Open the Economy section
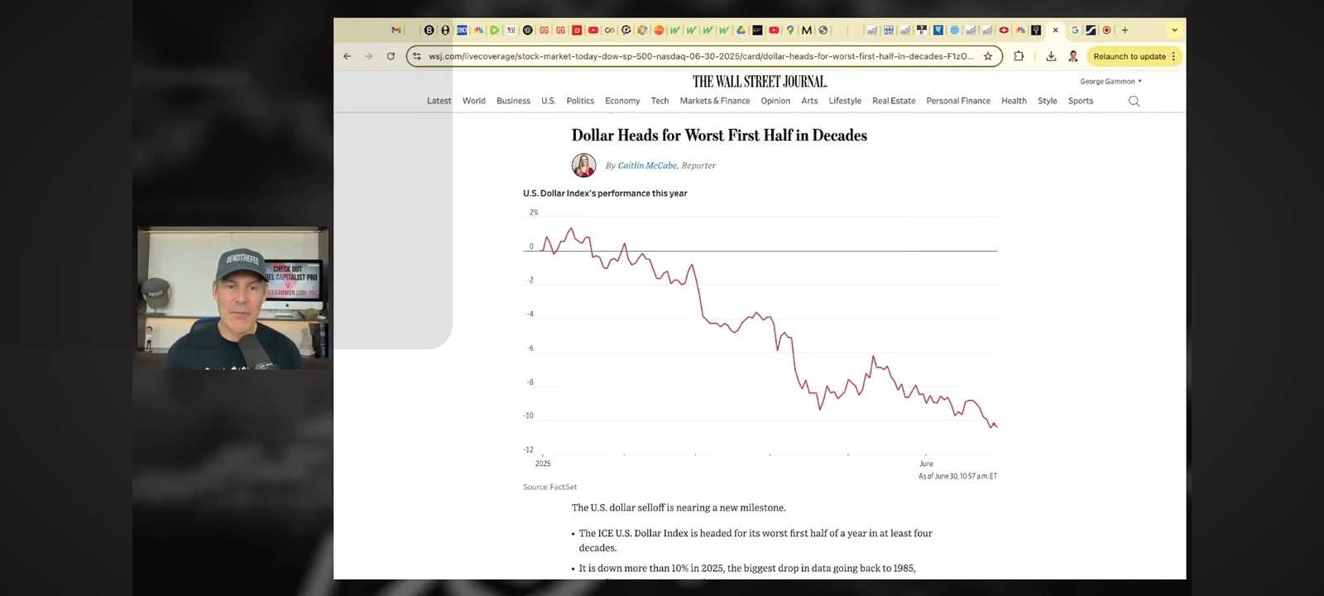 pos(622,101)
